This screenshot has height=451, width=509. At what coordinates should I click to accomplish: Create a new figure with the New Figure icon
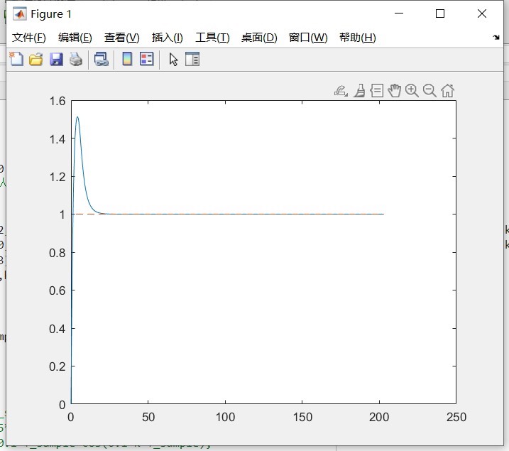[x=16, y=60]
